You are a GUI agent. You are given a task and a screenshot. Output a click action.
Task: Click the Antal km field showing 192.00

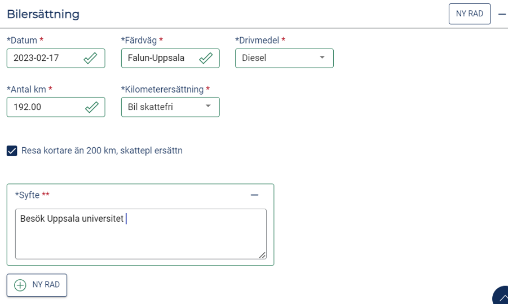pos(56,107)
